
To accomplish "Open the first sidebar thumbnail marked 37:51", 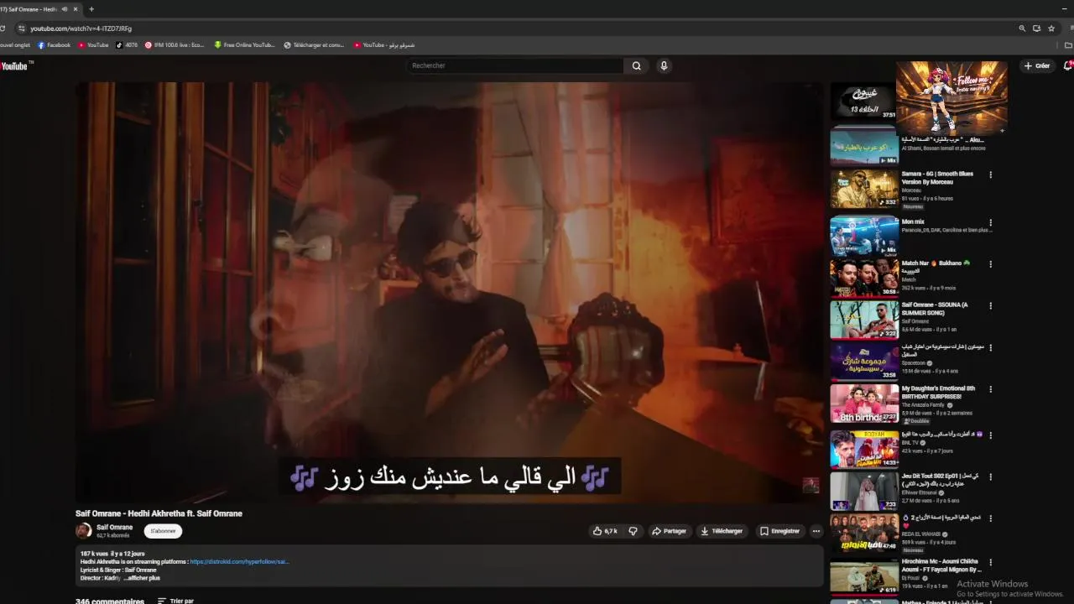I will (x=863, y=102).
